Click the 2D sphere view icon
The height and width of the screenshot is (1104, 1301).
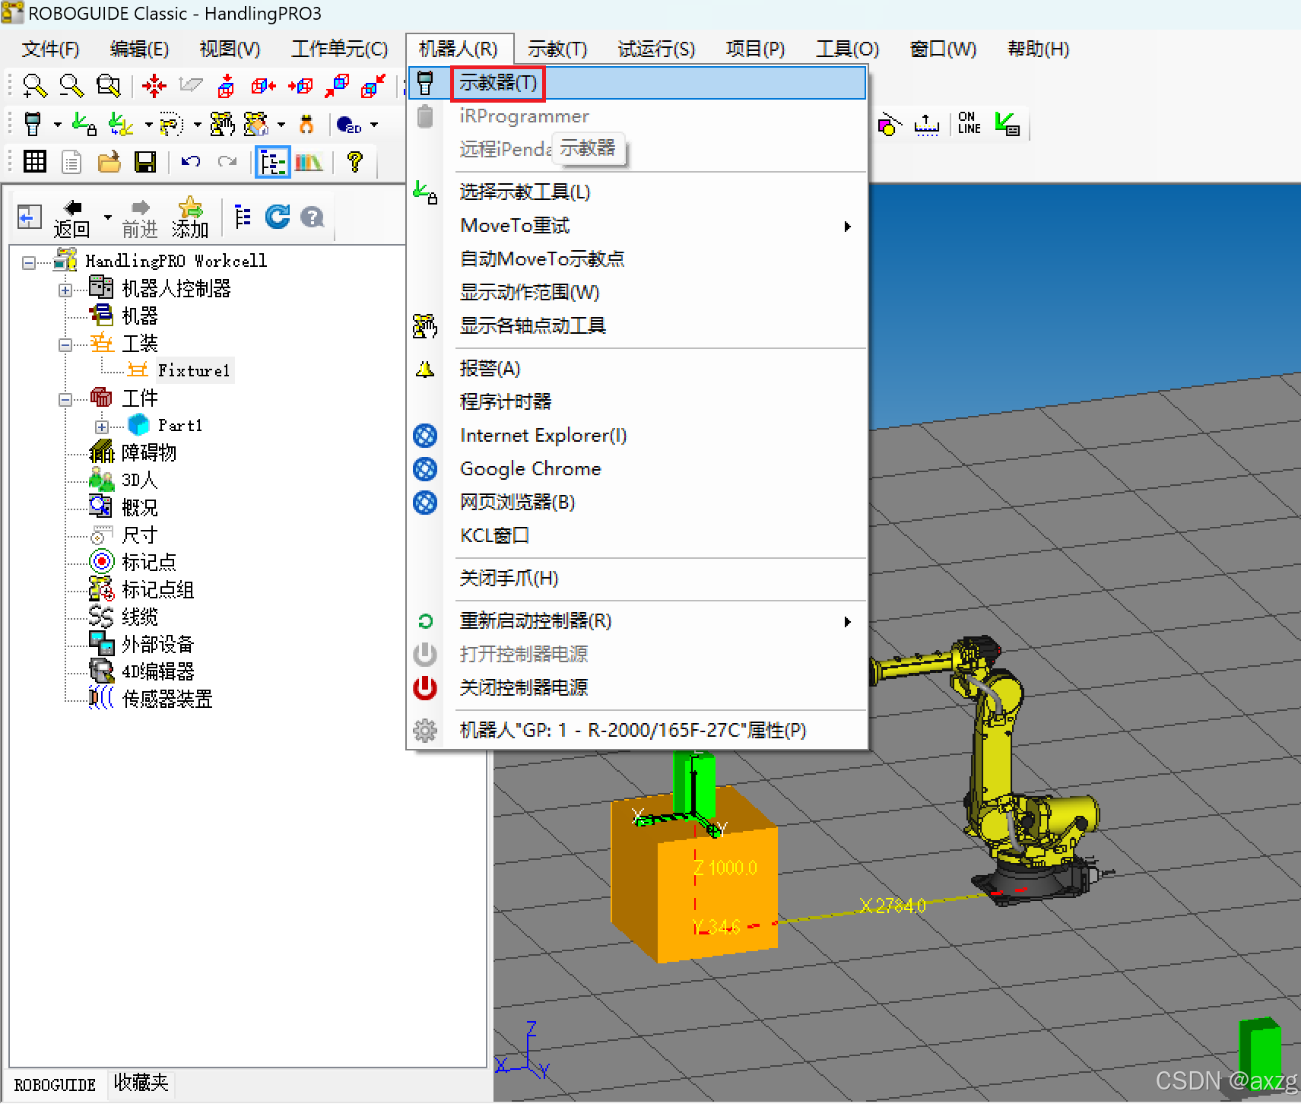pyautogui.click(x=348, y=125)
